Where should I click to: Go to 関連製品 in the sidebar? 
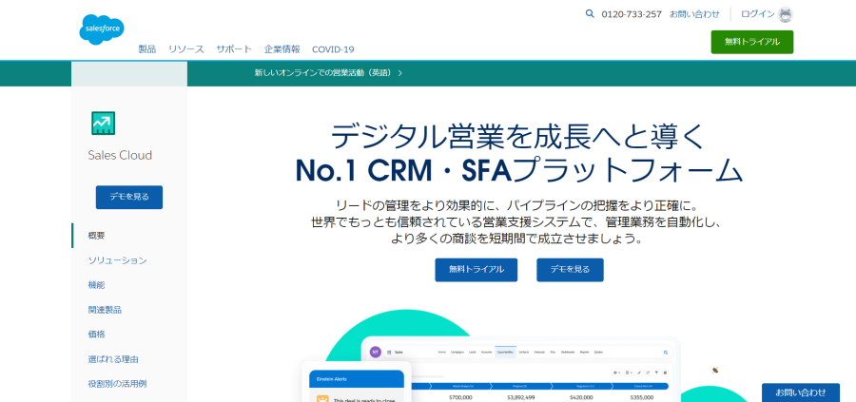pyautogui.click(x=105, y=310)
